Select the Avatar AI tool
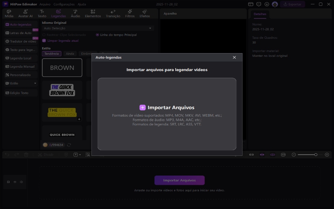 point(25,13)
